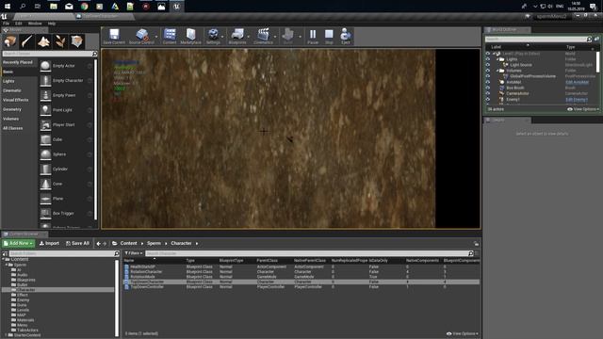This screenshot has height=339, width=603.
Task: Open the Edit menu
Action: click(19, 24)
